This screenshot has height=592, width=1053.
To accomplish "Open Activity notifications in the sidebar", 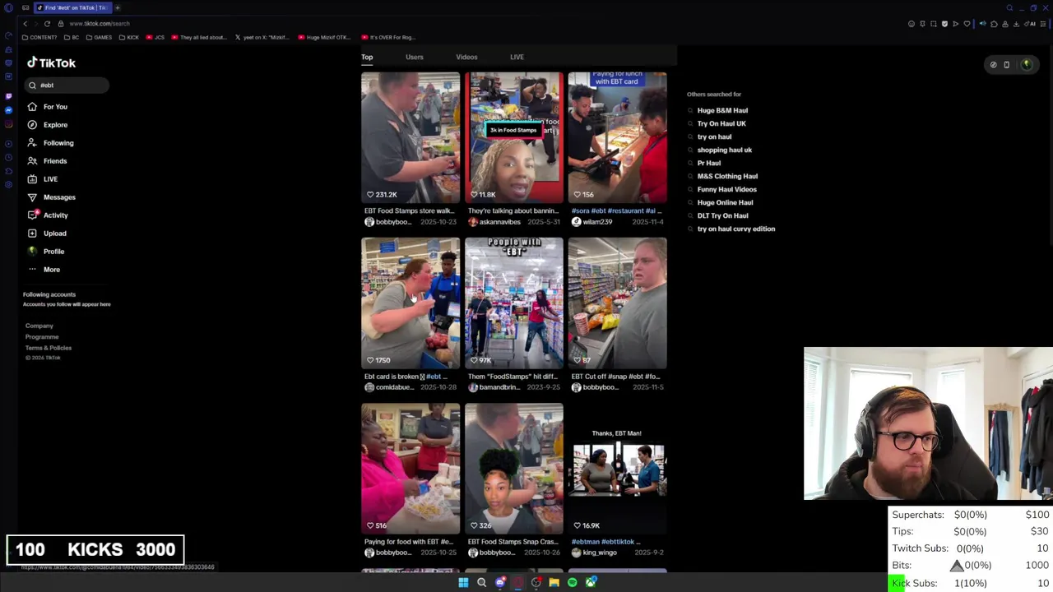I will [x=48, y=215].
